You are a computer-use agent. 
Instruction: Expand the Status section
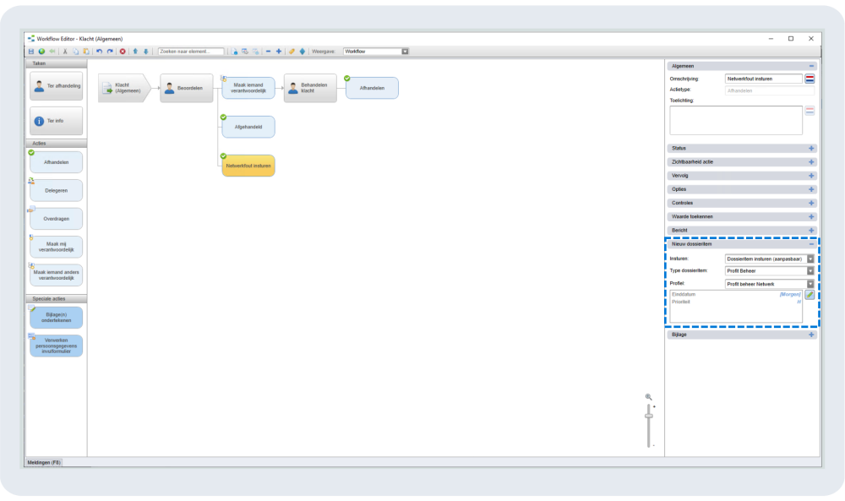[x=811, y=148]
